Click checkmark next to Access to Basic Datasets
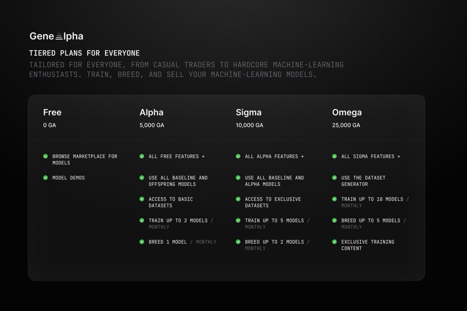Viewport: 467px width, 311px height. coord(142,199)
